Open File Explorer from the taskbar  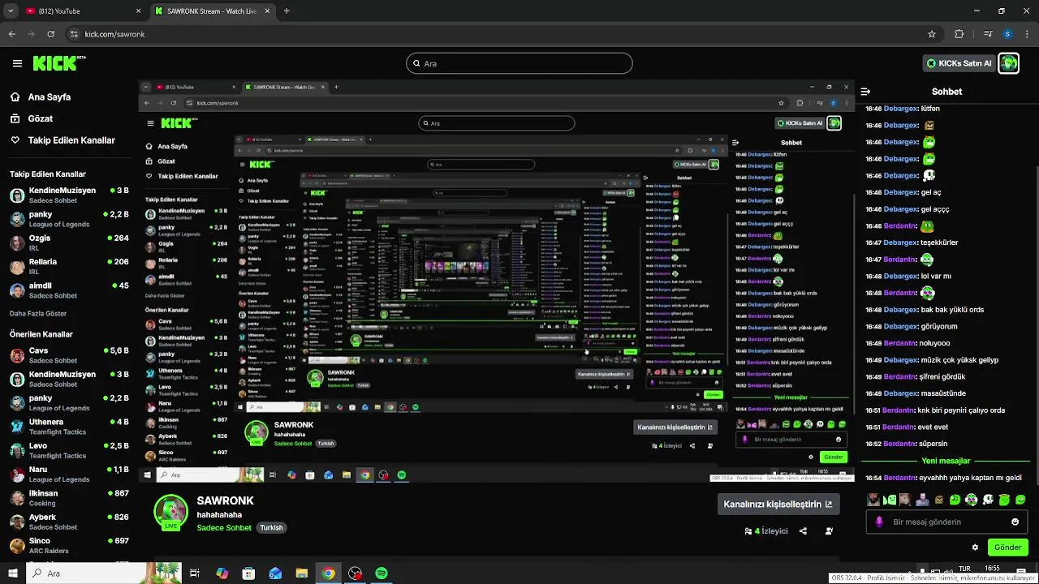pos(302,573)
